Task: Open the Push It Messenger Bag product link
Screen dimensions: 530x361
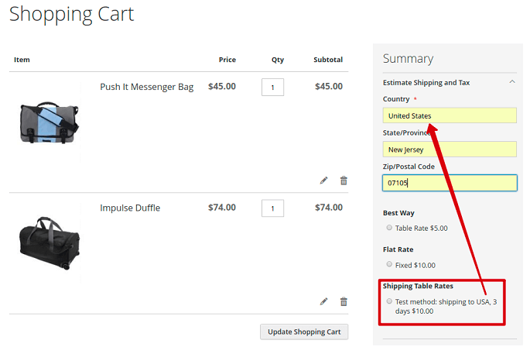Action: (147, 87)
